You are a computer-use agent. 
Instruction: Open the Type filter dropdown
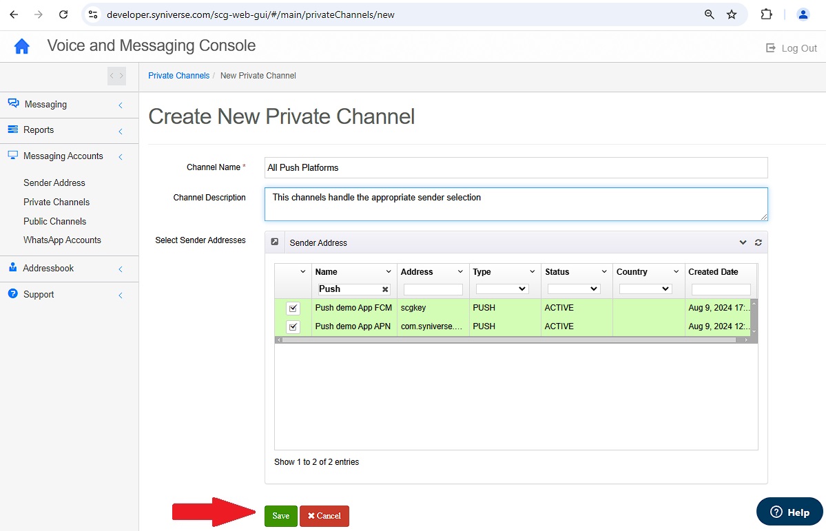(502, 289)
